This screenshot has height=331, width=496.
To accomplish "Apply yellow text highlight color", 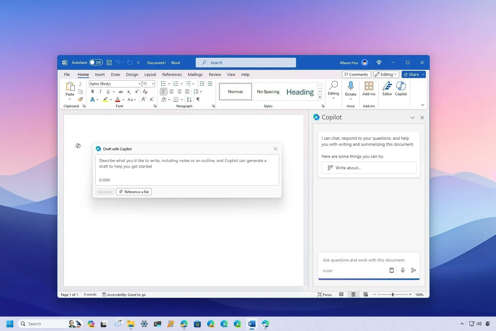I will point(105,99).
